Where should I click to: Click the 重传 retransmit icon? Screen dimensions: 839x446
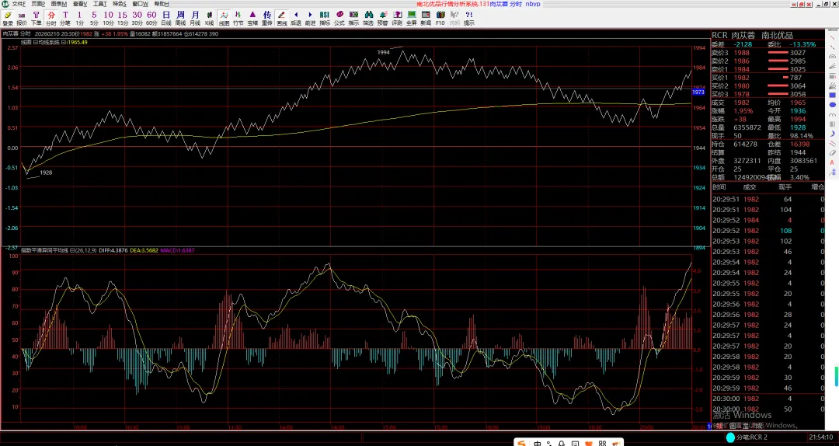pos(267,18)
